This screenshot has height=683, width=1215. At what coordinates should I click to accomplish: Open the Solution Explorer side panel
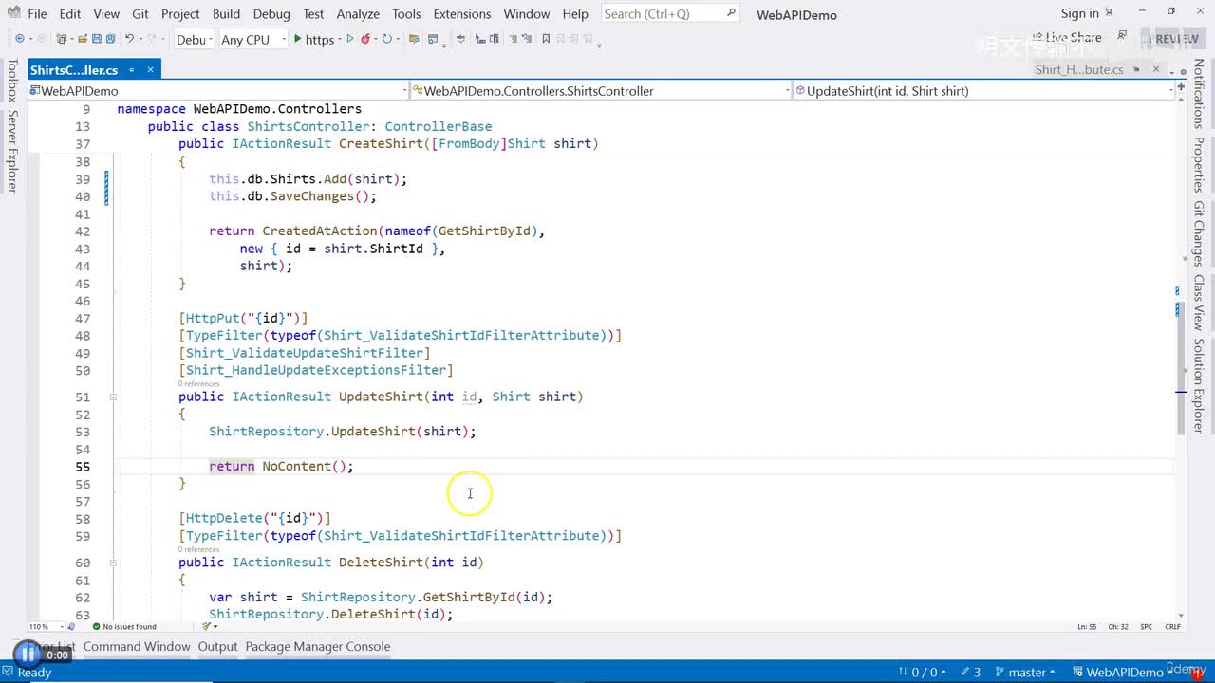[1199, 385]
